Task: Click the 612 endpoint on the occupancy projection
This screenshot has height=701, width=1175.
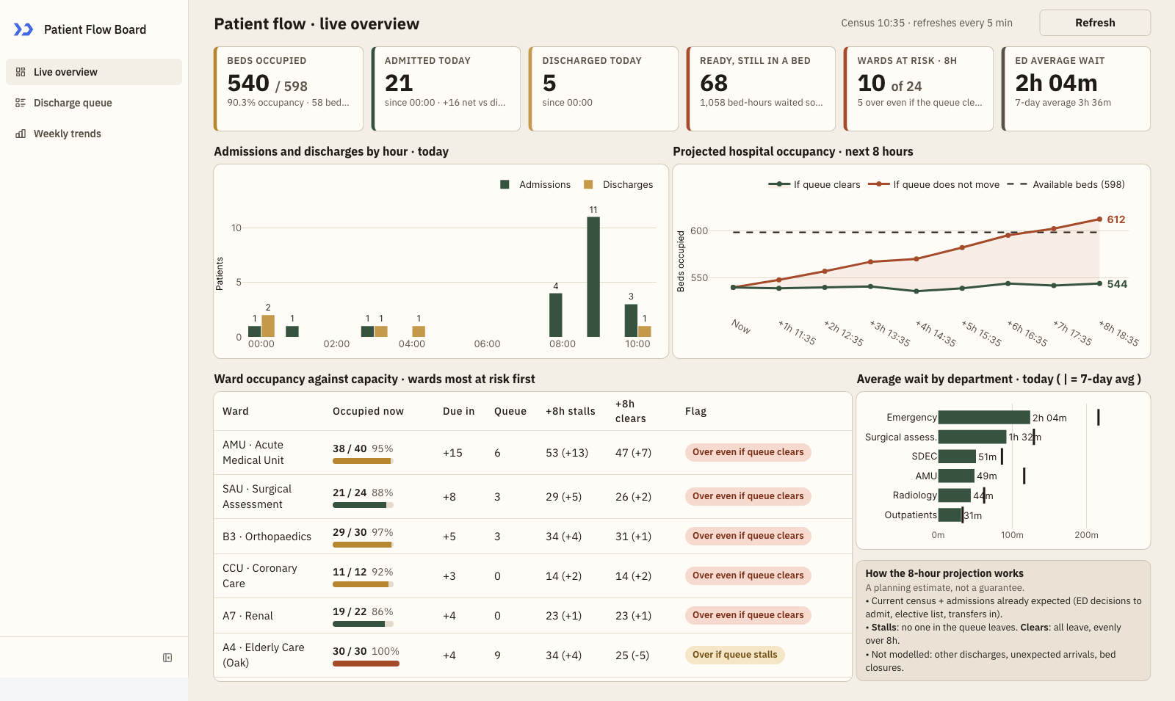Action: pos(1099,219)
